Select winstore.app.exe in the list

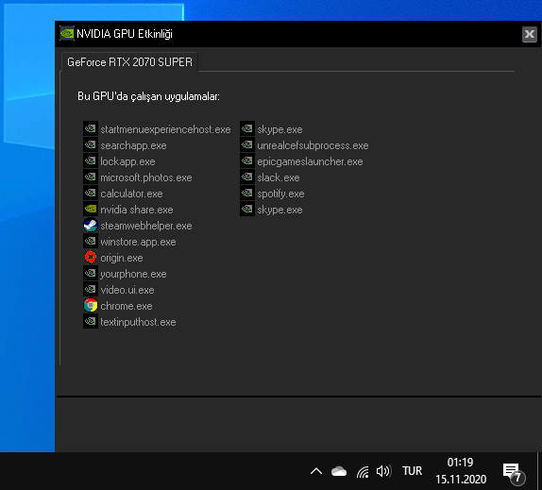click(138, 243)
